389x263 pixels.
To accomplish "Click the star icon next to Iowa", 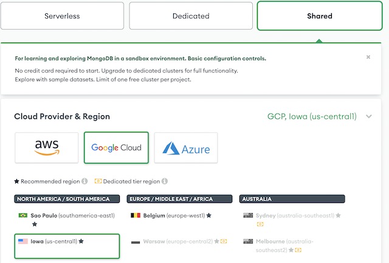I will coord(81,241).
